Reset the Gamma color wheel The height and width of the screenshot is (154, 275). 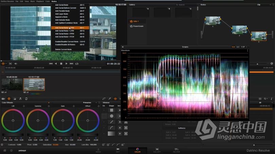pyautogui.click(x=49, y=106)
